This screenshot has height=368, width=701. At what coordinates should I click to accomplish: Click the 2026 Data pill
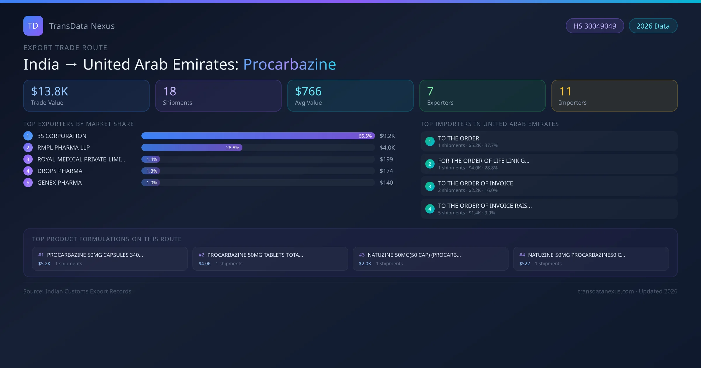[x=653, y=26]
